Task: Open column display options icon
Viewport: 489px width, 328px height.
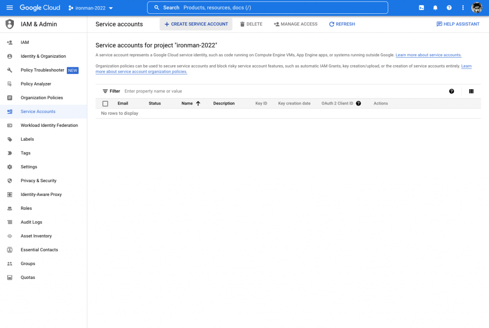Action: [x=471, y=91]
